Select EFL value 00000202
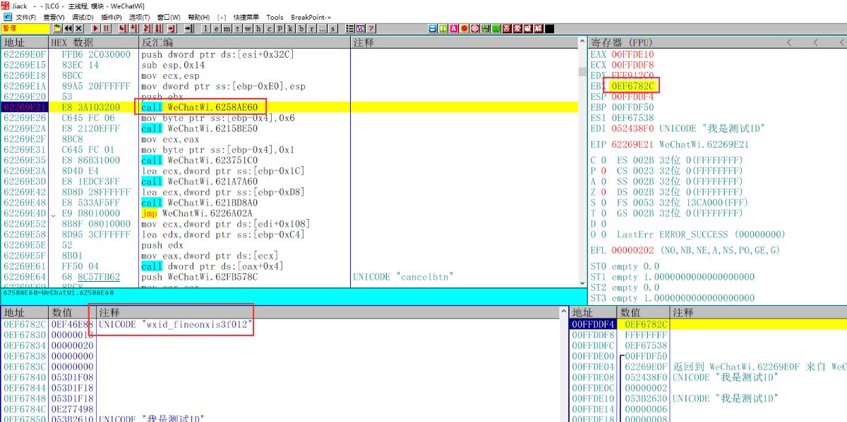The height and width of the screenshot is (422, 847). click(633, 250)
